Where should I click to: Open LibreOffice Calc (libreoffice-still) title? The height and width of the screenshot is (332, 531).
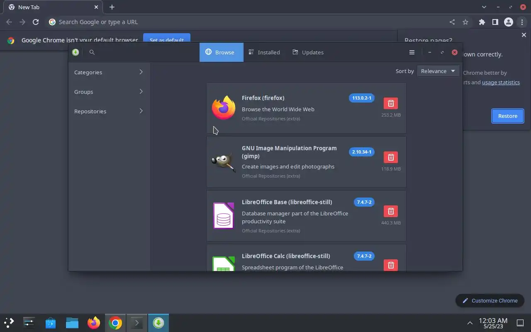[x=286, y=256]
